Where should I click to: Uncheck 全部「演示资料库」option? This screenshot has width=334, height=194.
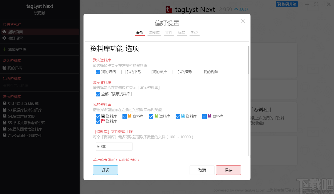click(x=98, y=94)
